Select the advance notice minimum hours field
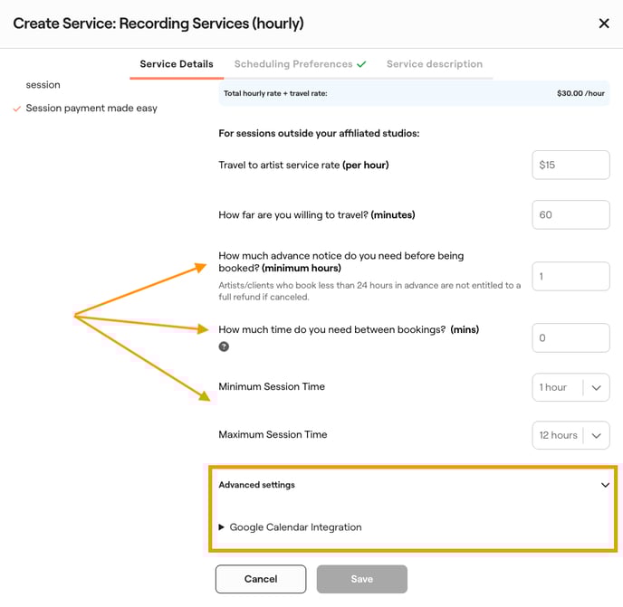This screenshot has height=607, width=623. [x=570, y=277]
